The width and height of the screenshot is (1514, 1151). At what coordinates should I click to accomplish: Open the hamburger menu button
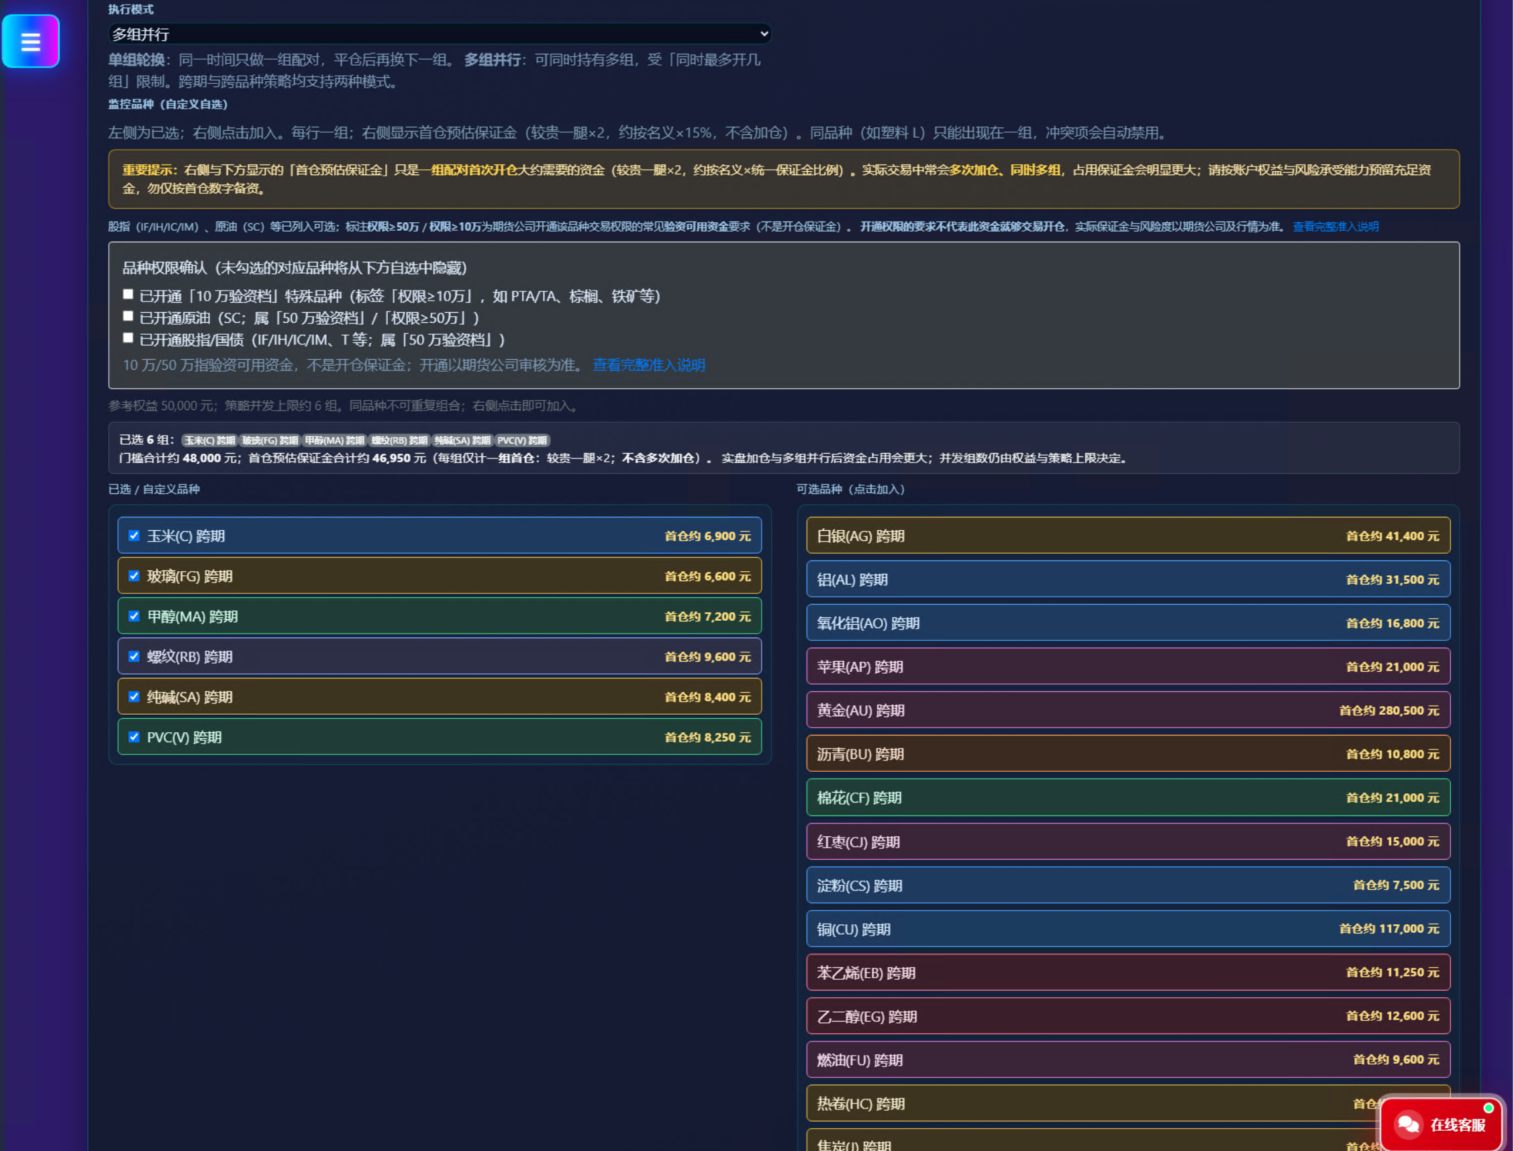click(x=31, y=41)
